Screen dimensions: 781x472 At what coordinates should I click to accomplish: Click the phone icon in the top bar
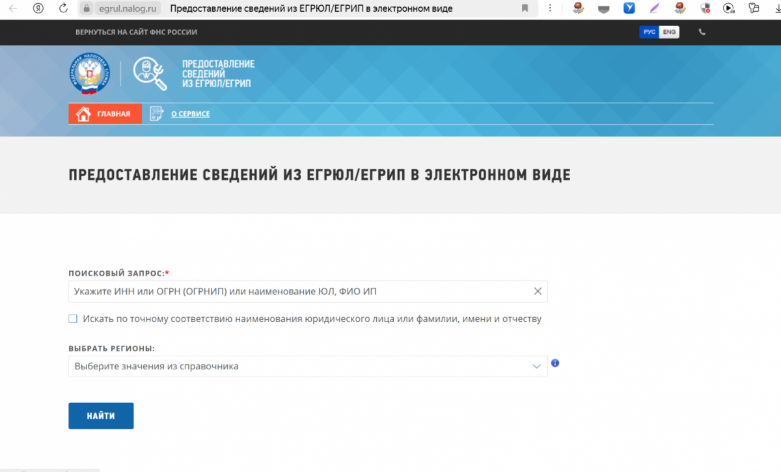[702, 32]
